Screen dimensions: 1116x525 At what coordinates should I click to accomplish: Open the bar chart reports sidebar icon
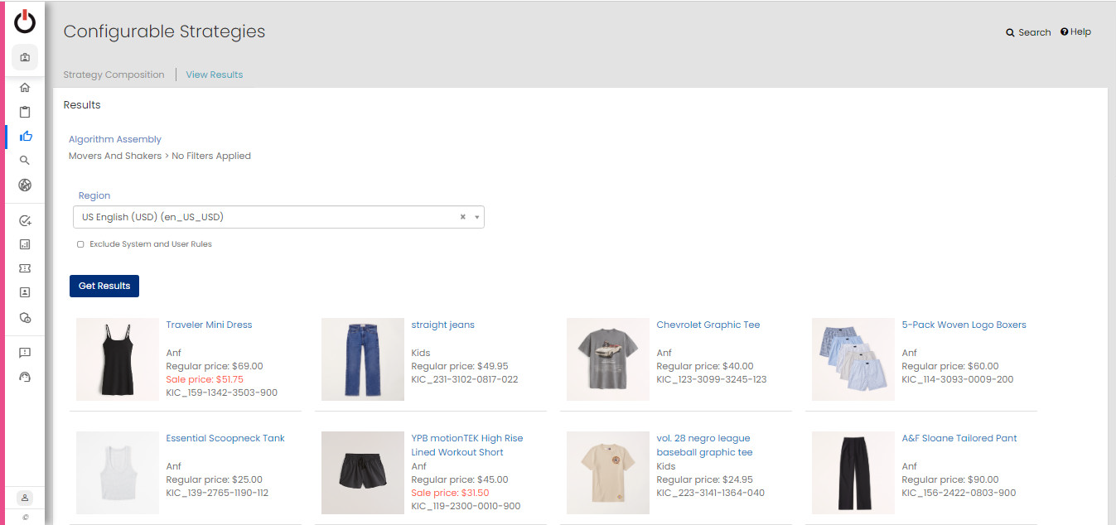[x=25, y=244]
